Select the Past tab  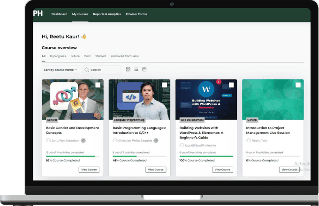pyautogui.click(x=87, y=56)
